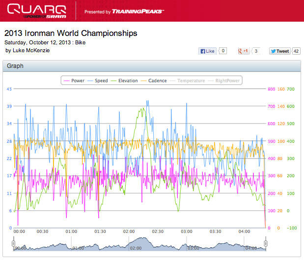
Task: Click the Google +1 count bubble
Action: (x=256, y=51)
